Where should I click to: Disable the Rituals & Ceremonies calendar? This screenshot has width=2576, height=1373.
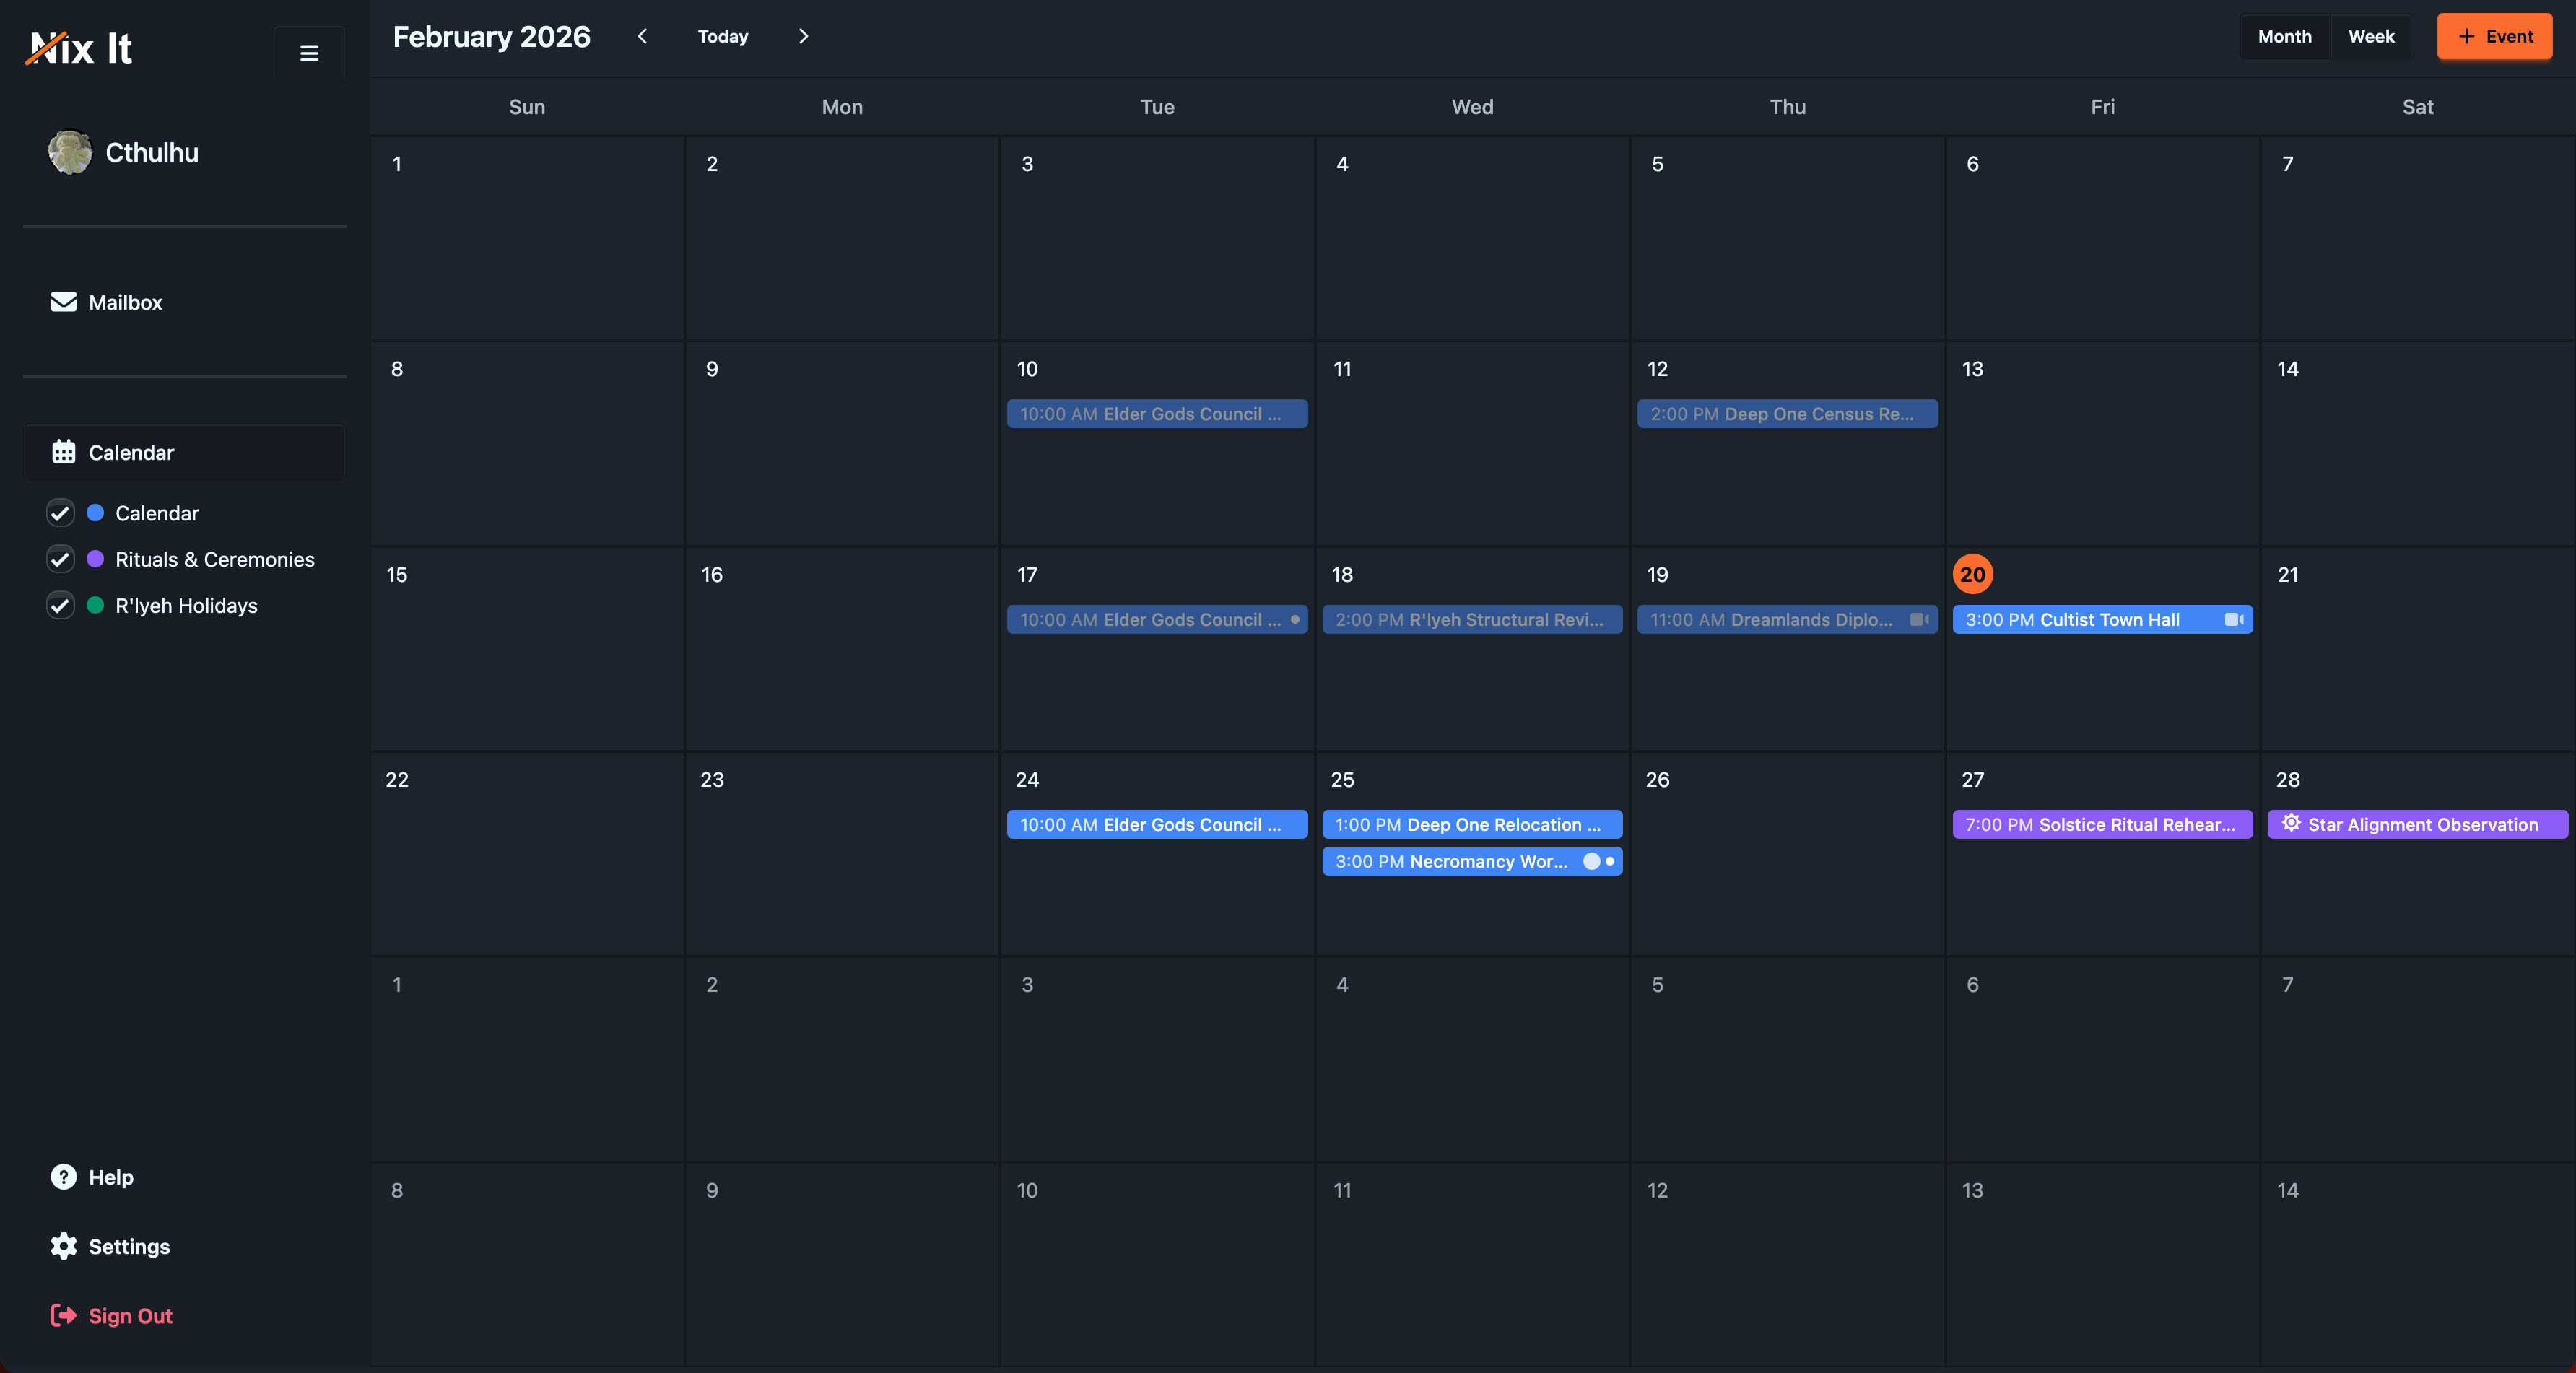(x=60, y=559)
